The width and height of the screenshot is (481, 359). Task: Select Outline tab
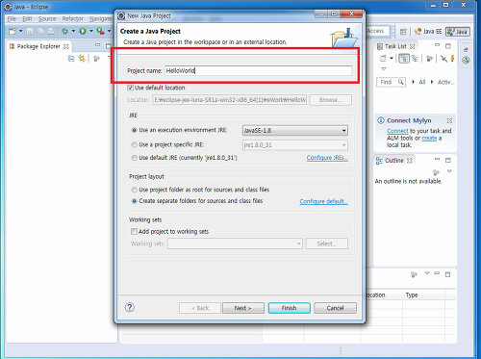[394, 160]
